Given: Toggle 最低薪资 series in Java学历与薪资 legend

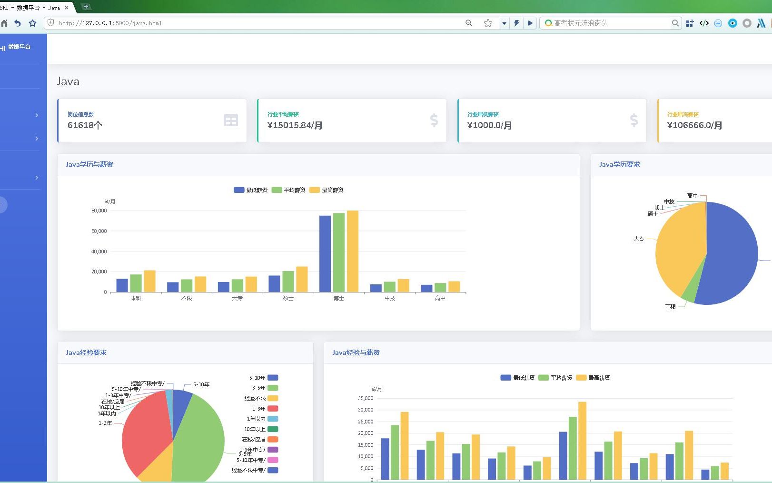Looking at the screenshot, I should 251,190.
